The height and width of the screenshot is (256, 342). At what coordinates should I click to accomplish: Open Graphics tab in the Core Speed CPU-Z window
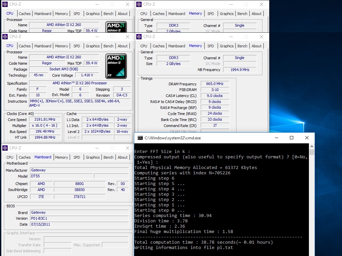(93, 46)
